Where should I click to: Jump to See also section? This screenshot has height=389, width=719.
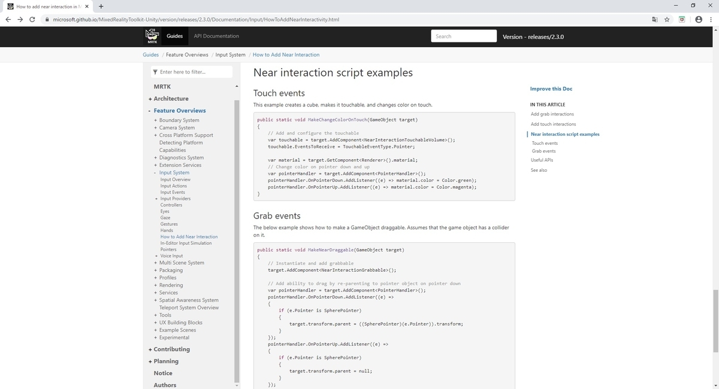539,170
